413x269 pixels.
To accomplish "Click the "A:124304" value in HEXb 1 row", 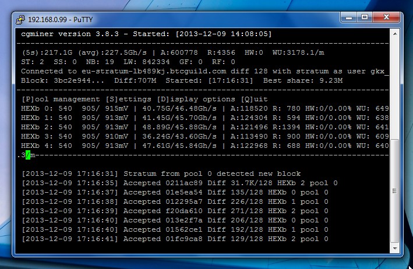I will click(x=249, y=118).
